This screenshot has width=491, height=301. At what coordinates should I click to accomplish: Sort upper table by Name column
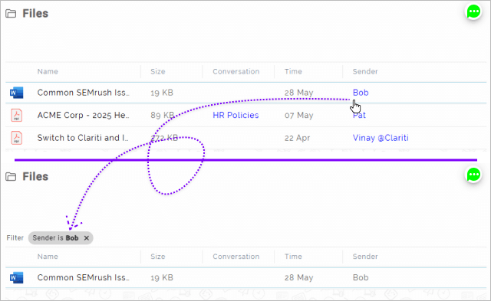click(48, 71)
